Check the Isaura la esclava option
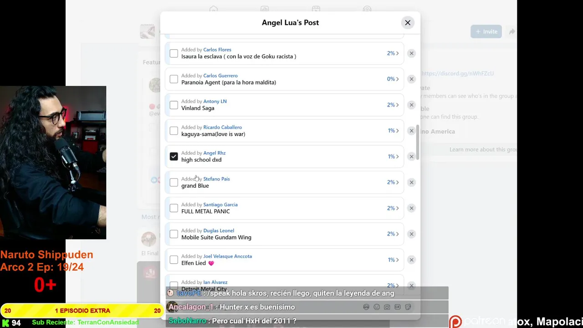The width and height of the screenshot is (583, 328). coord(174,53)
